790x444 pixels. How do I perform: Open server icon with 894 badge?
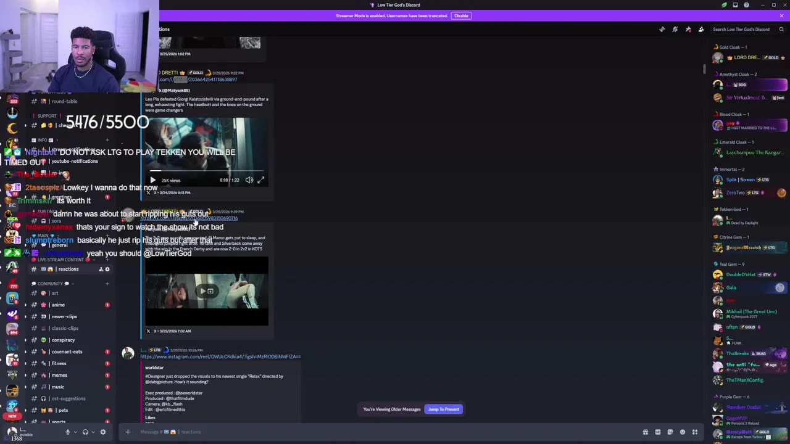pos(12,329)
